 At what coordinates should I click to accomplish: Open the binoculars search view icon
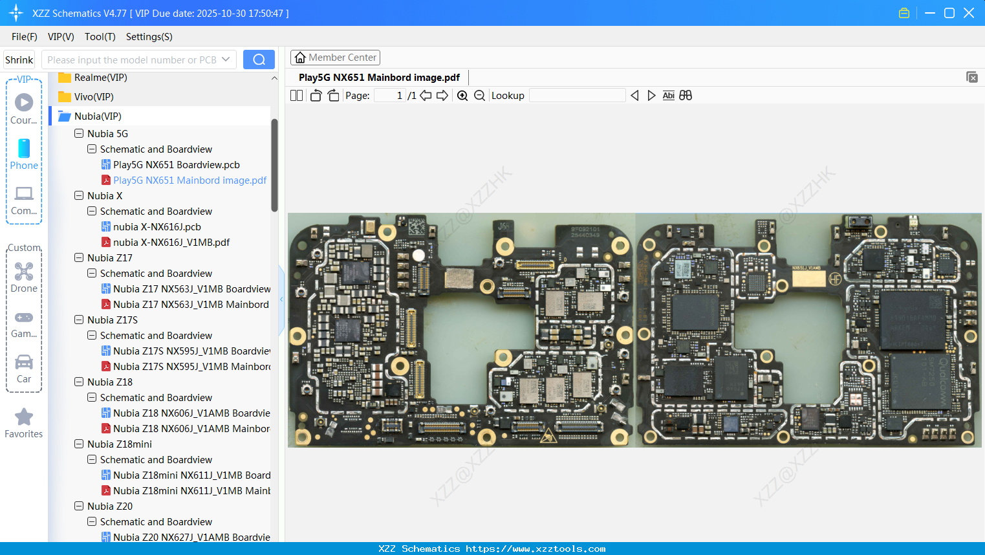(x=686, y=95)
